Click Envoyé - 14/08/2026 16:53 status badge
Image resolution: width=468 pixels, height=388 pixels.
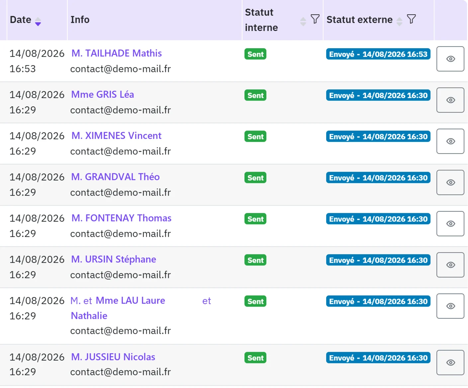(x=378, y=54)
